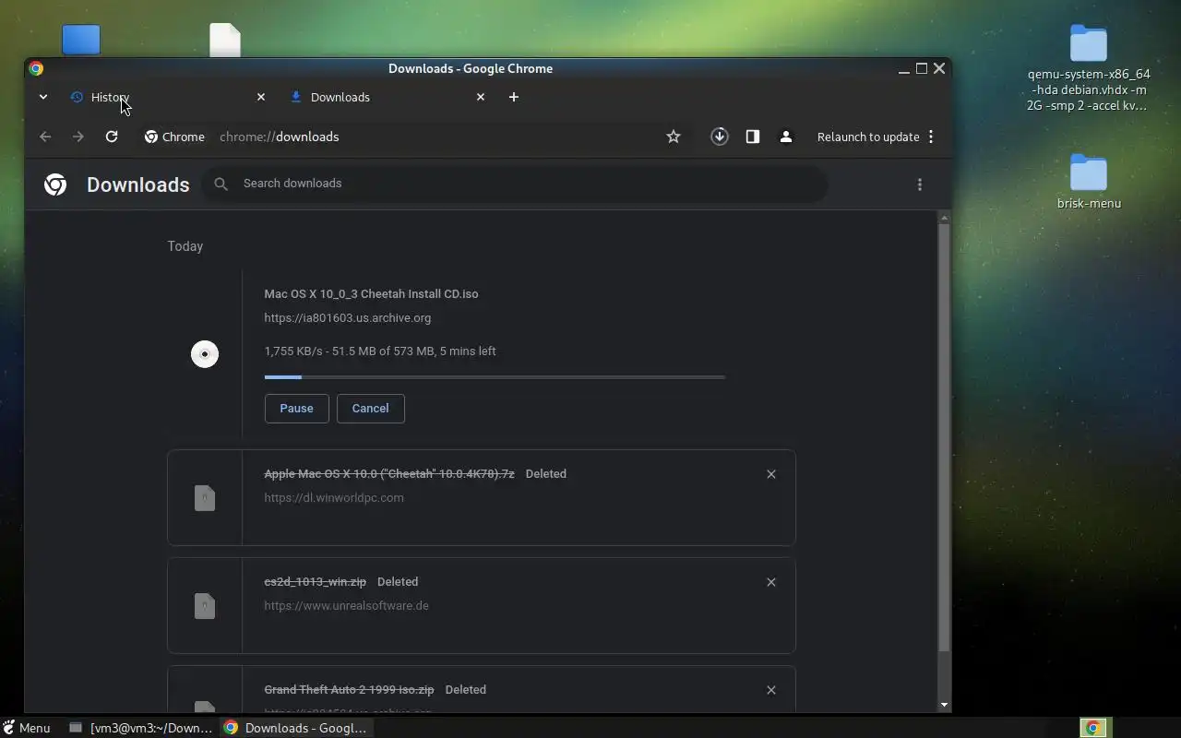Screen dimensions: 1181x738
Task: Open Chrome three-dot menu
Action: point(931,137)
